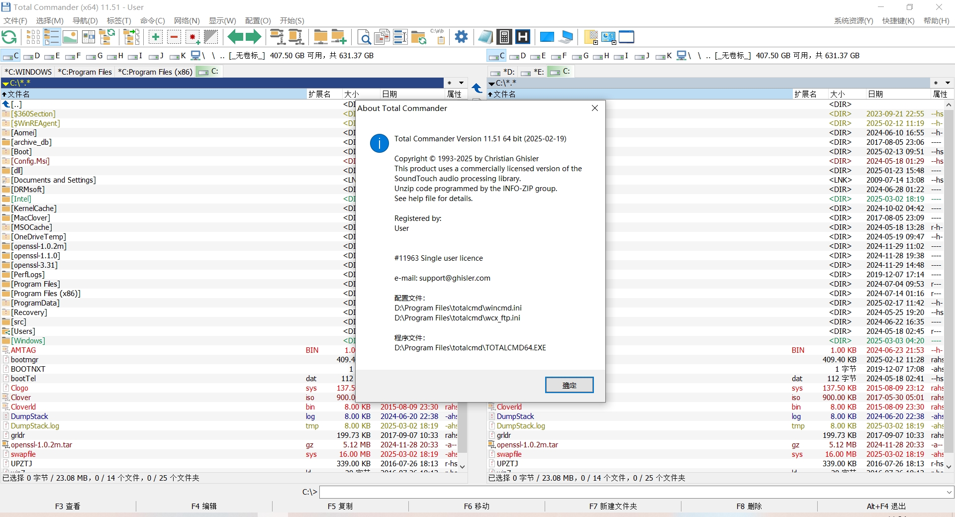Expand the left panel C:\*.* path arrow
The image size is (955, 517).
pyautogui.click(x=5, y=84)
